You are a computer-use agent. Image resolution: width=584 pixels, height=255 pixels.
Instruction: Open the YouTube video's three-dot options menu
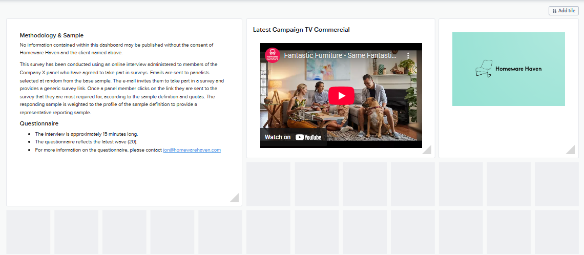pyautogui.click(x=408, y=55)
